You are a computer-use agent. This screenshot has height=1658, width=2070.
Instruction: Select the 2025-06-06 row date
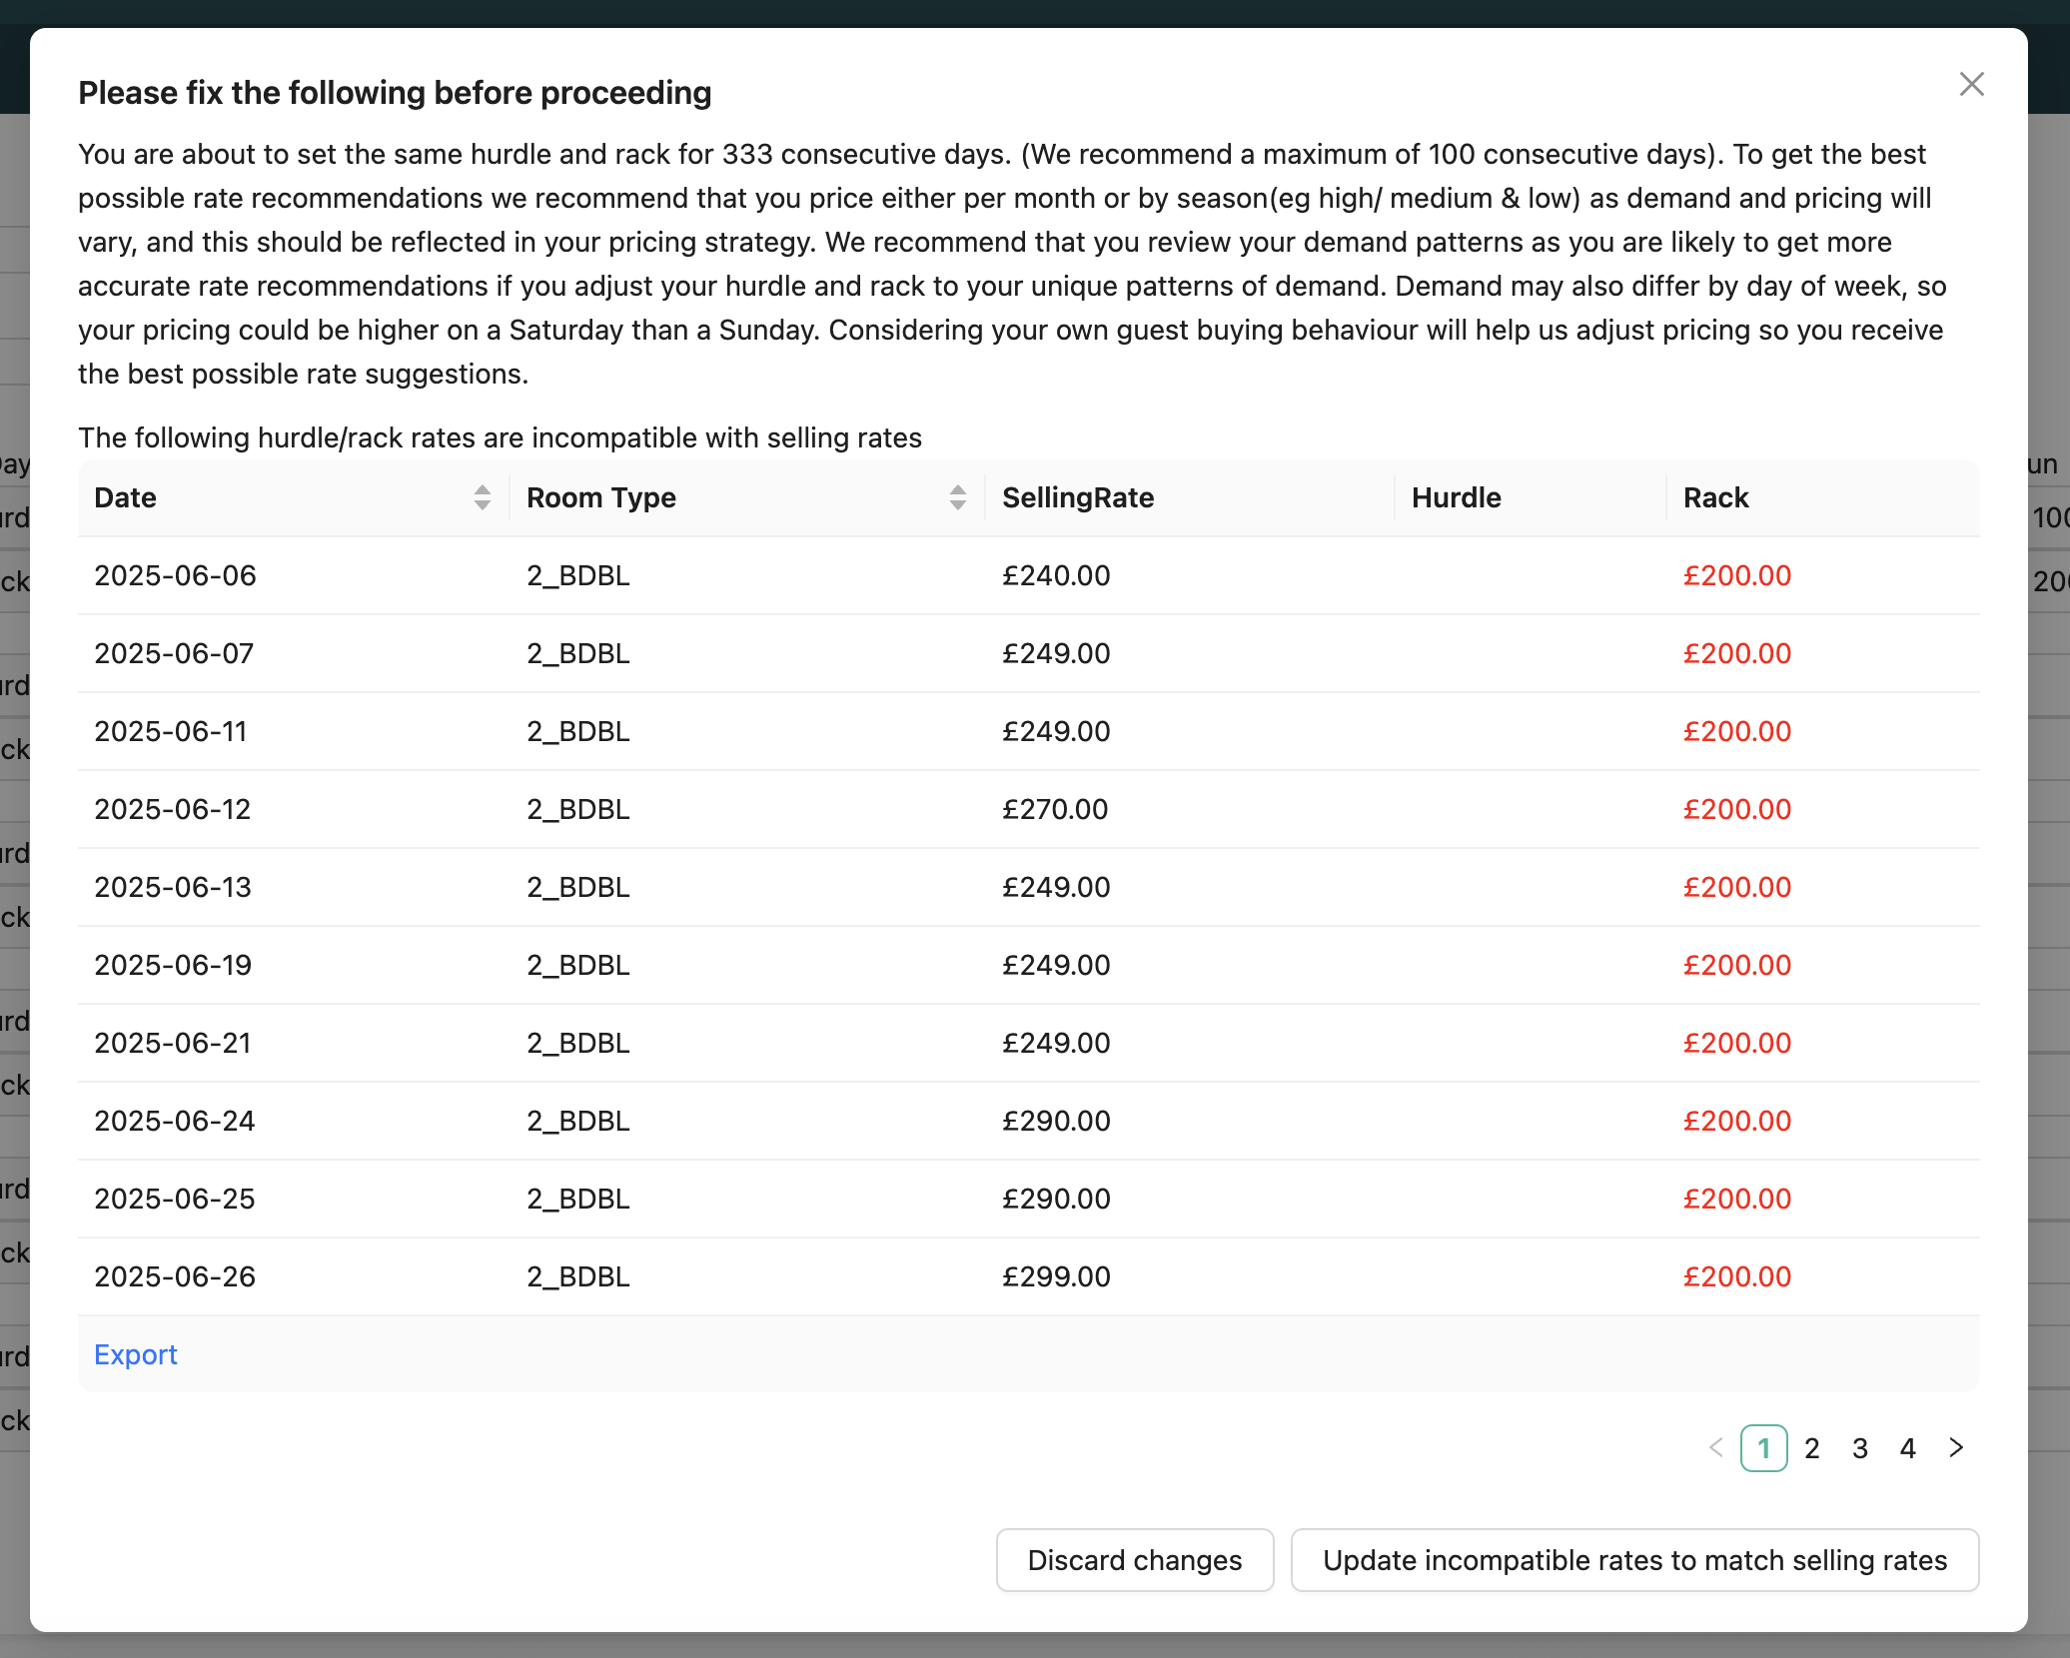(x=176, y=575)
